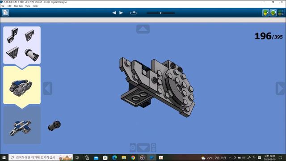Switch to View mode icon
Viewport: 286px width, 161px height.
[x=273, y=13]
